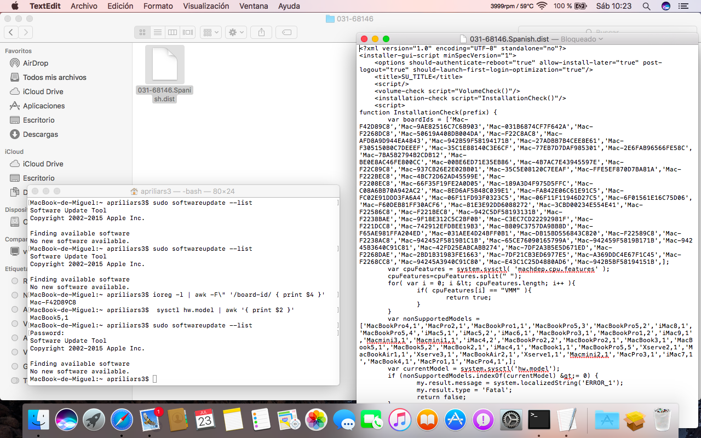Screen dimensions: 701x438
Task: Click inside the Terminal command prompt
Action: pos(155,379)
